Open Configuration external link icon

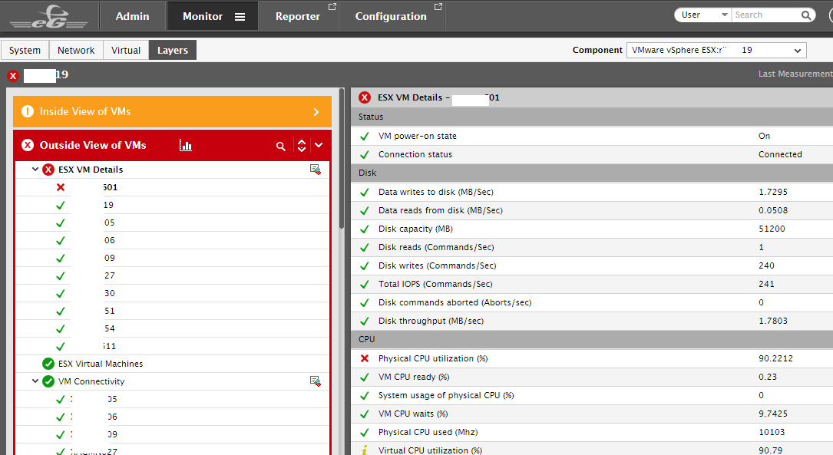(438, 7)
